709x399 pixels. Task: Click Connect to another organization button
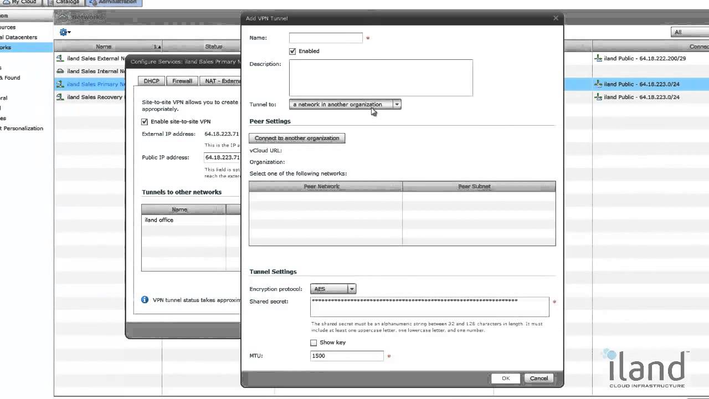[297, 138]
